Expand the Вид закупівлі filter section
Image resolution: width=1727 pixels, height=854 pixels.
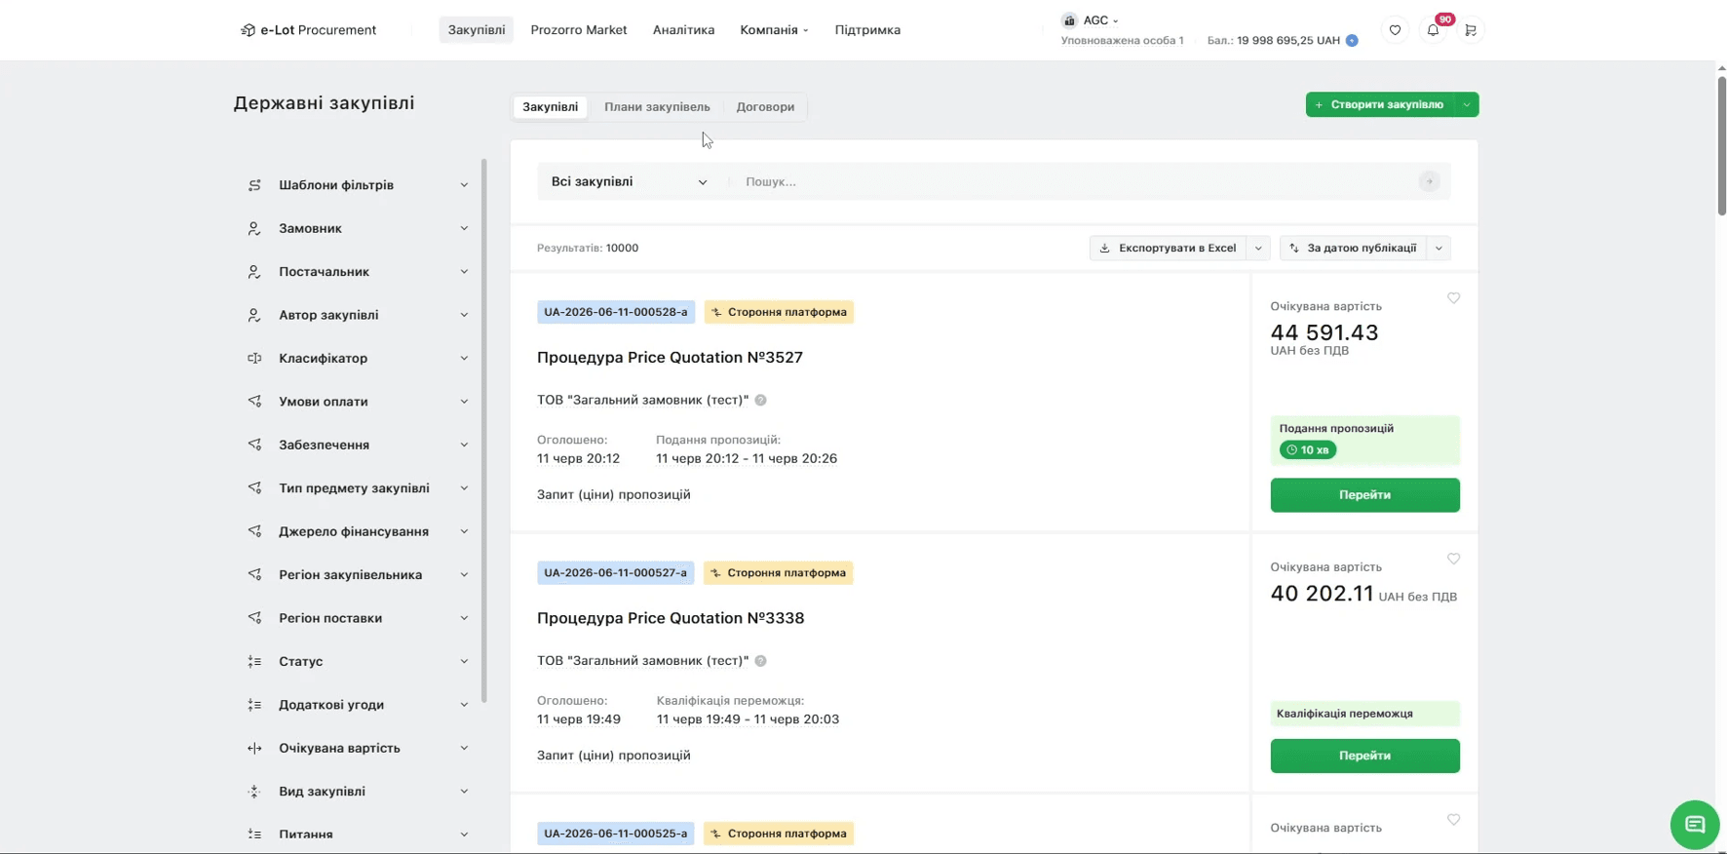point(464,792)
